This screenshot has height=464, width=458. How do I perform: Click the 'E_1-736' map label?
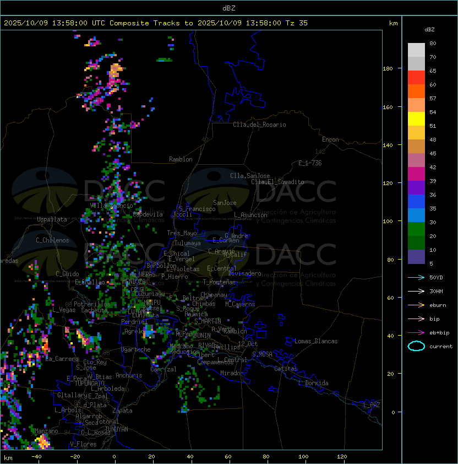tap(310, 163)
